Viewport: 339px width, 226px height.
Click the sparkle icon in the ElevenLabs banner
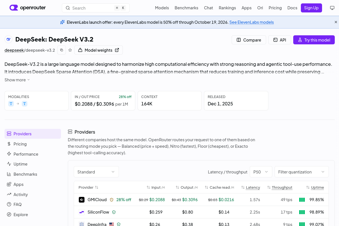(x=62, y=22)
